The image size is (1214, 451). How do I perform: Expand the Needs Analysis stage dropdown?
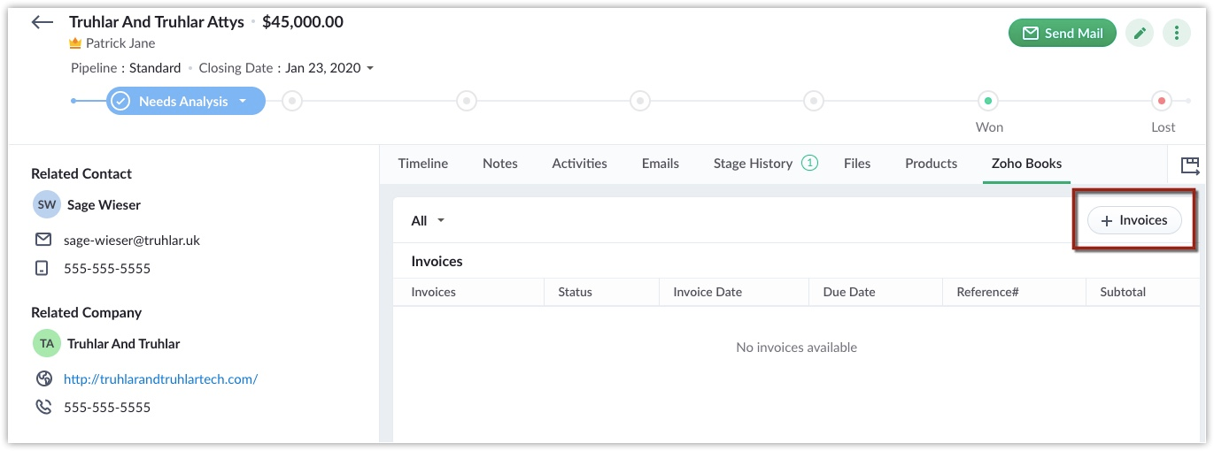(x=242, y=102)
